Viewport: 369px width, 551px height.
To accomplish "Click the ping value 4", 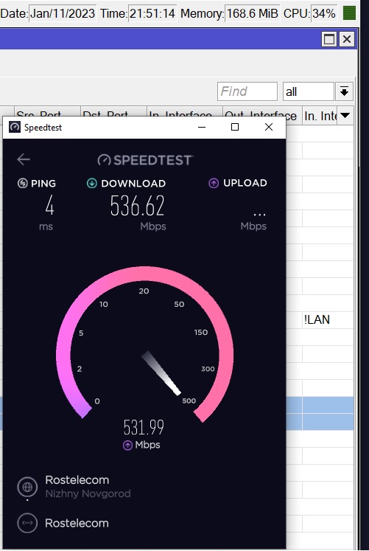I will [x=49, y=206].
